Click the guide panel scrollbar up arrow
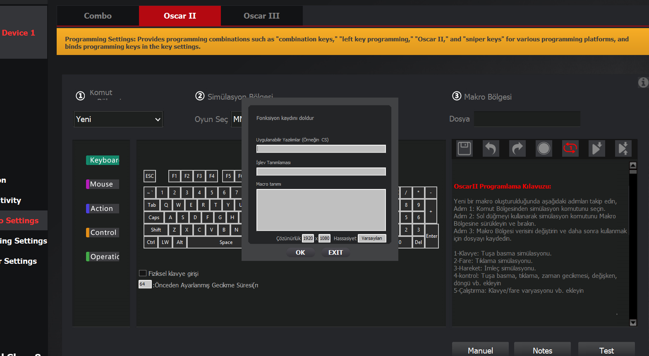 tap(633, 165)
